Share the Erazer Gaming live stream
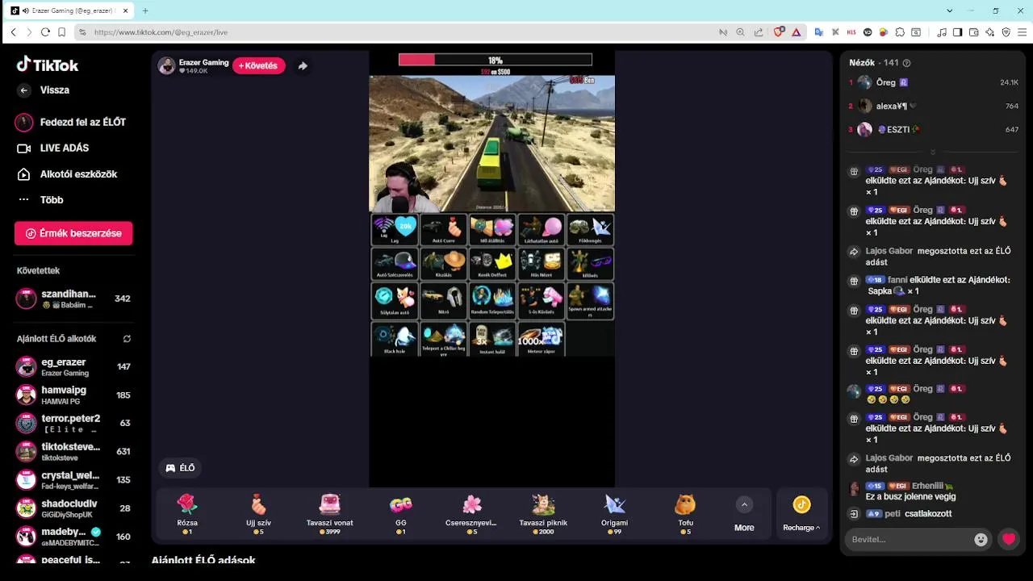The height and width of the screenshot is (581, 1033). point(303,66)
